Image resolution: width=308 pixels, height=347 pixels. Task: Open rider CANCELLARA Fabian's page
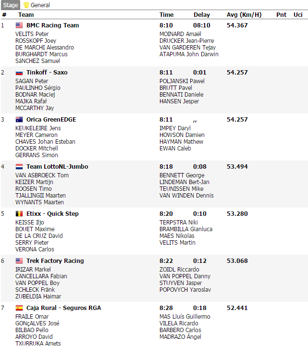pos(41,276)
